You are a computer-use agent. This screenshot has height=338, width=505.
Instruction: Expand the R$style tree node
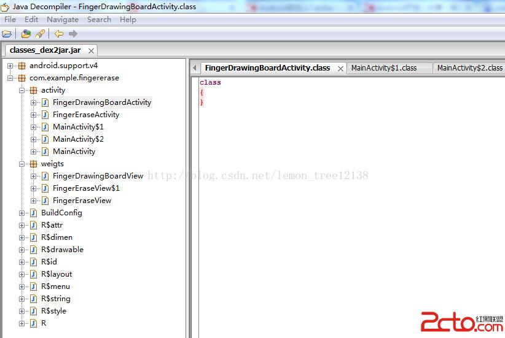coord(22,311)
